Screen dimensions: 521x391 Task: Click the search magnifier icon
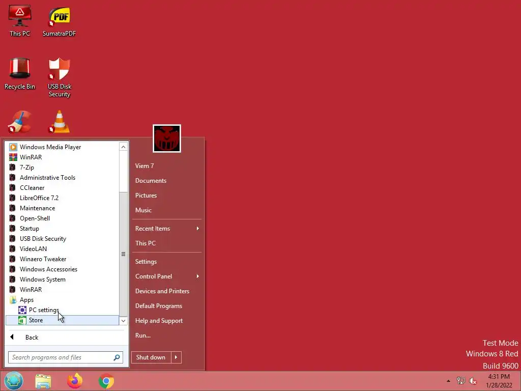click(117, 357)
